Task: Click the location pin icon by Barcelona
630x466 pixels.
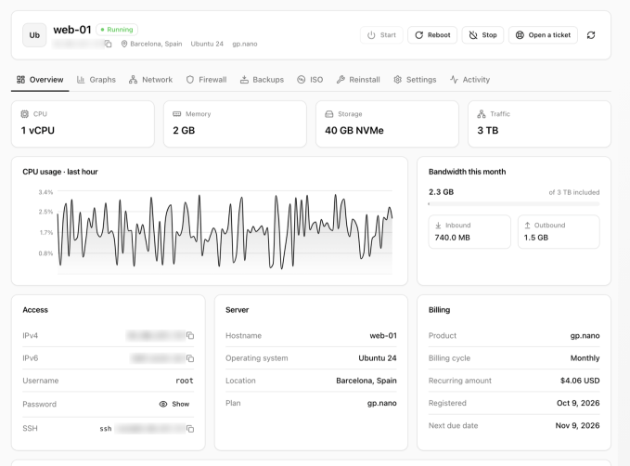Action: pyautogui.click(x=124, y=44)
